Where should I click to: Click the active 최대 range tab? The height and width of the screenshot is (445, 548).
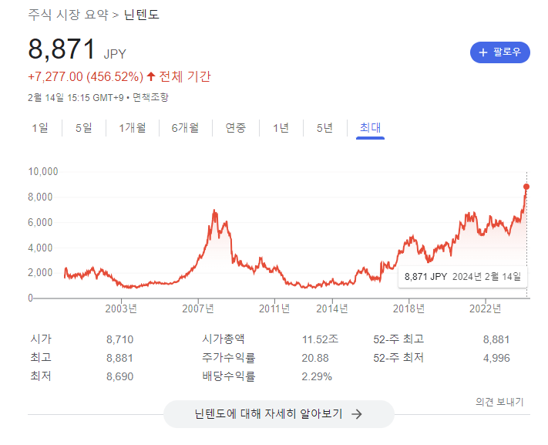[x=370, y=128]
